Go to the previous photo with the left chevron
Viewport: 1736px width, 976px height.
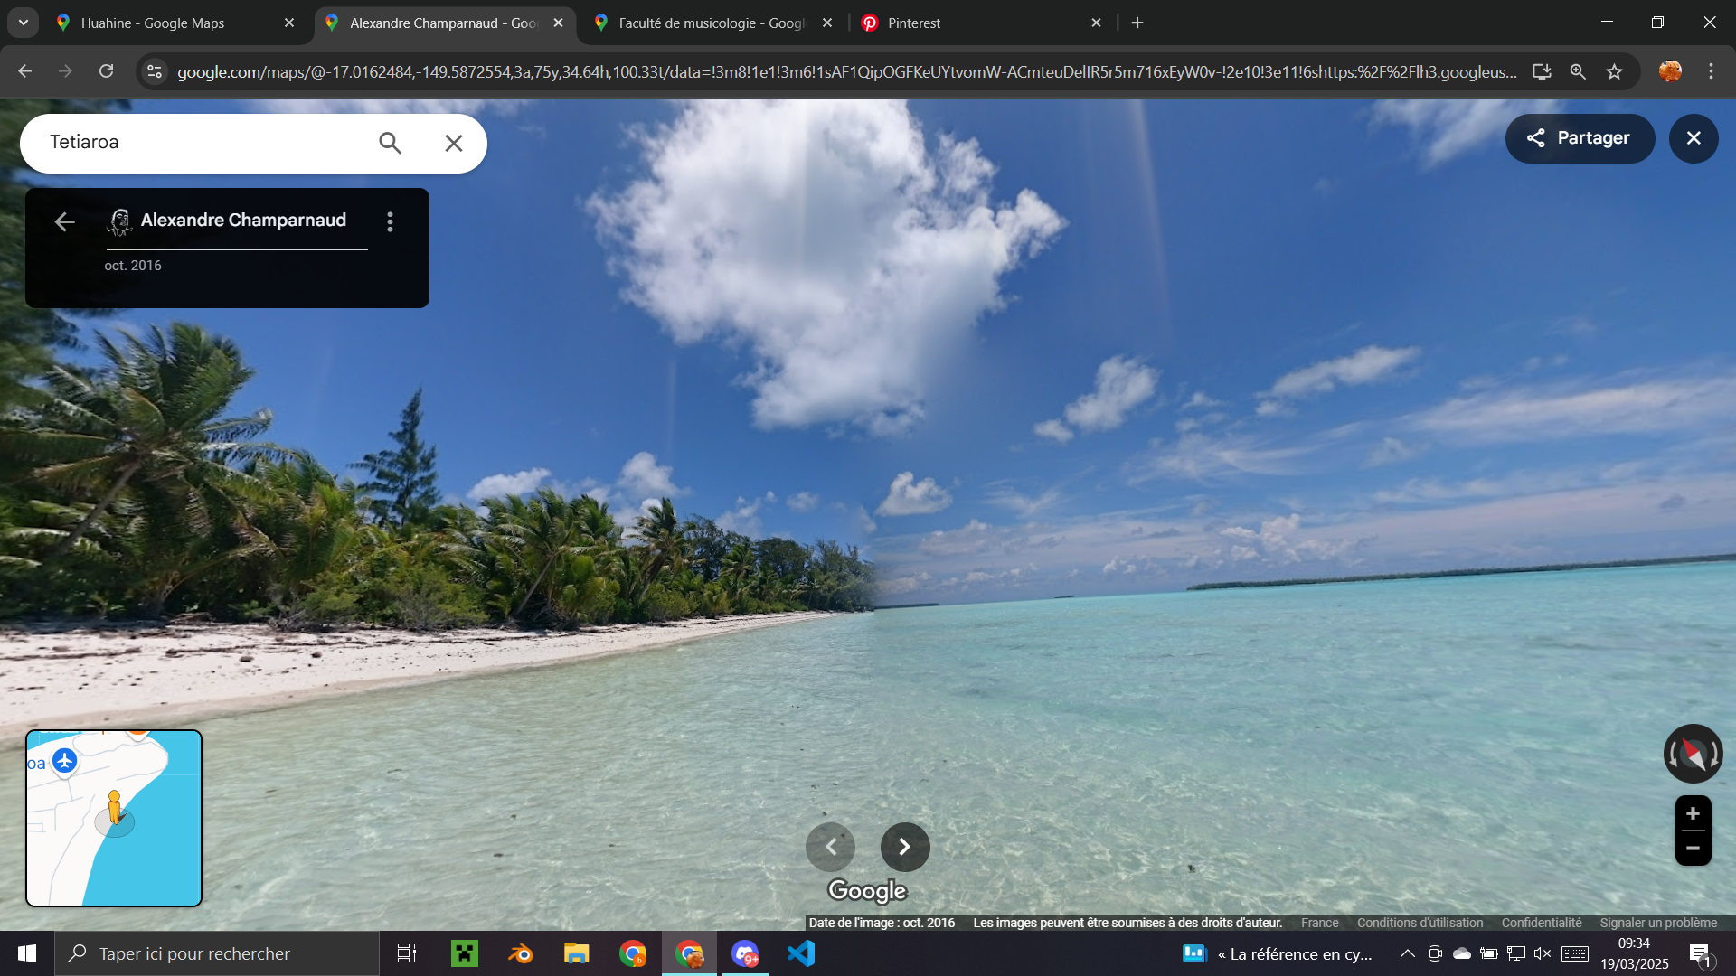(830, 847)
